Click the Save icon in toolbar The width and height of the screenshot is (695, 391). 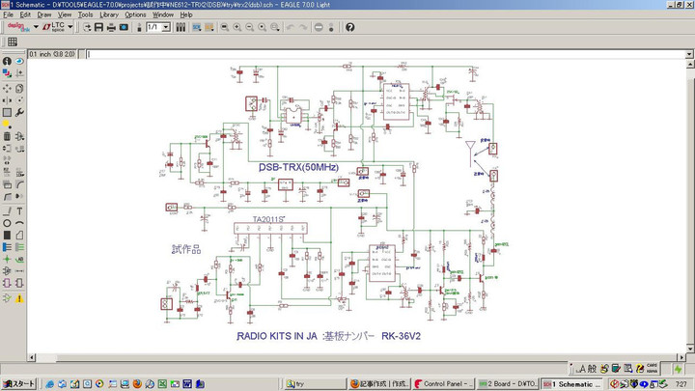coord(97,27)
